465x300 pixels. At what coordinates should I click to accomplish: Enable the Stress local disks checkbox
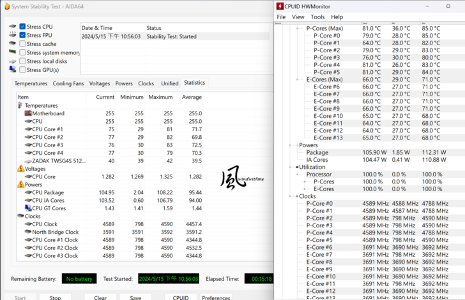tap(23, 61)
